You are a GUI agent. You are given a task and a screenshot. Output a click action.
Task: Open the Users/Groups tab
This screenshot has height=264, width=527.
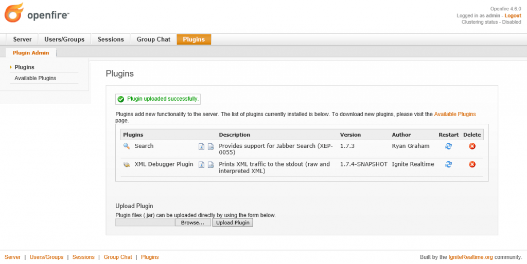(x=64, y=39)
